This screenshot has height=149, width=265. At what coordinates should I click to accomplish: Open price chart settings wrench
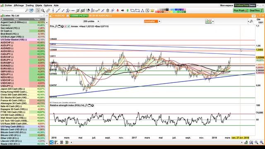56,26
